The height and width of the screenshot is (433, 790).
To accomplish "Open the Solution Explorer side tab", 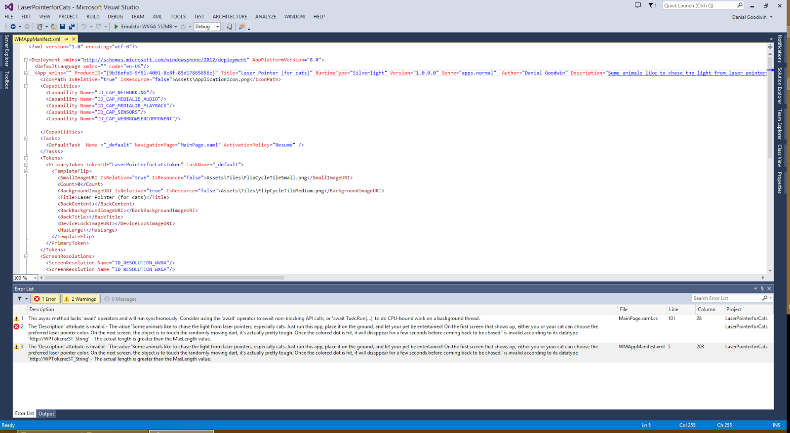I will tap(780, 85).
